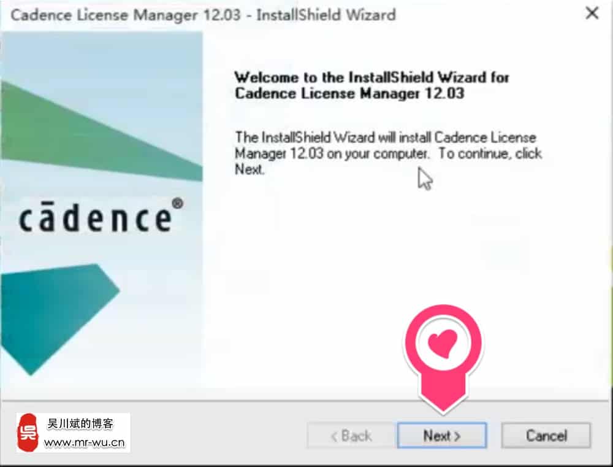The width and height of the screenshot is (613, 467).
Task: Click the Cancel button
Action: tap(546, 435)
